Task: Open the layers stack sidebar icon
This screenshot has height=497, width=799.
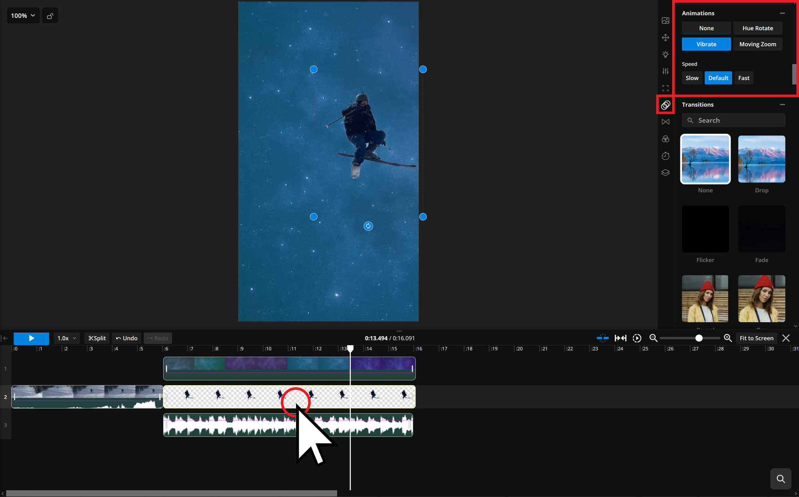Action: [665, 172]
